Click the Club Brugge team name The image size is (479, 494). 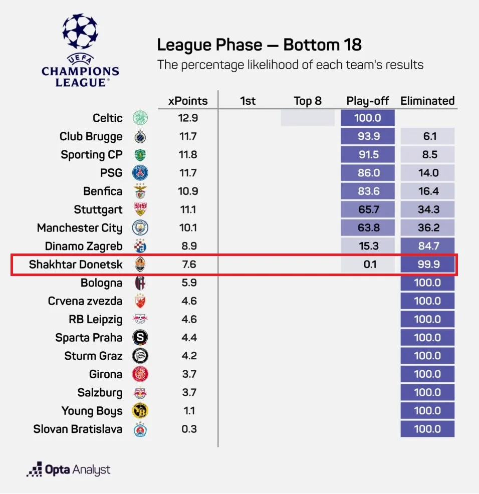click(x=91, y=137)
